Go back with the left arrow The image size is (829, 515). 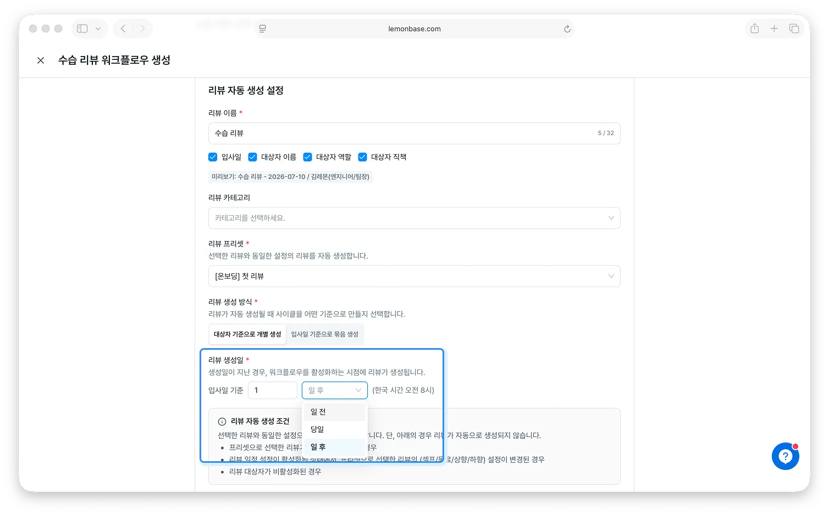(x=123, y=29)
